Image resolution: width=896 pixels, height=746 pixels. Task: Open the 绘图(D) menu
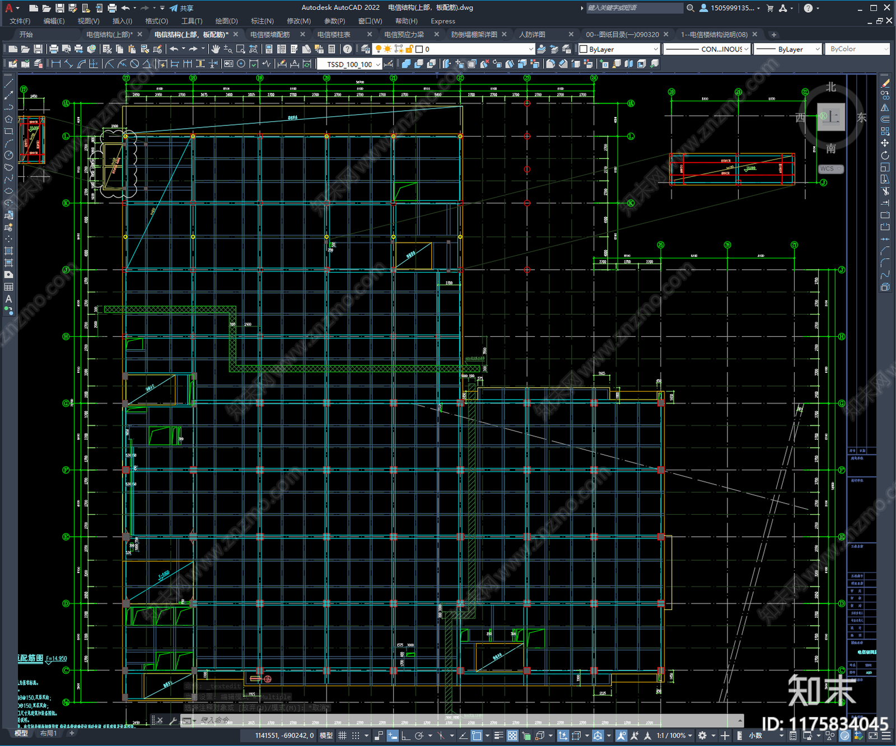(x=226, y=21)
